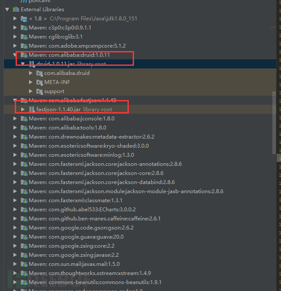
Task: Click the project tree vertical scrollbar
Action: coord(274,123)
